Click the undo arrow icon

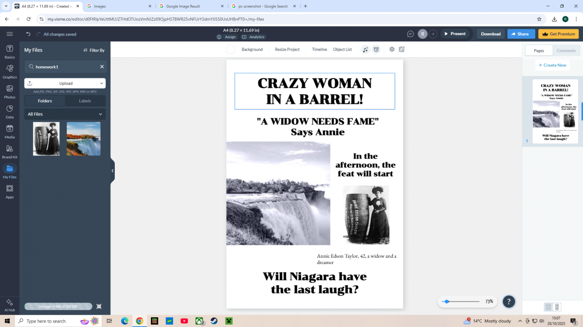click(28, 34)
